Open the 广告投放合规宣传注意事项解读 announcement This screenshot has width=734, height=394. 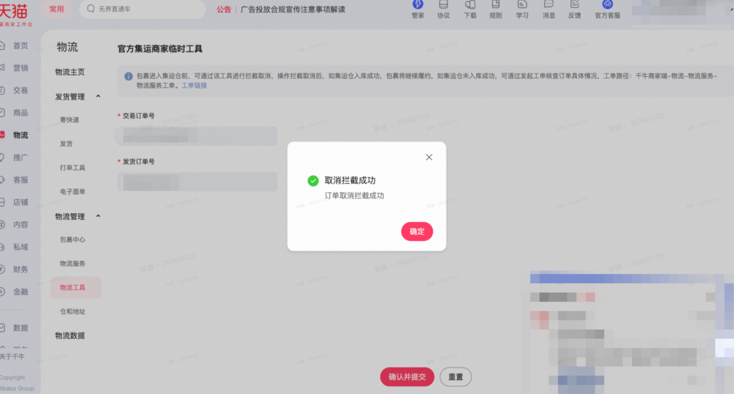tap(293, 9)
